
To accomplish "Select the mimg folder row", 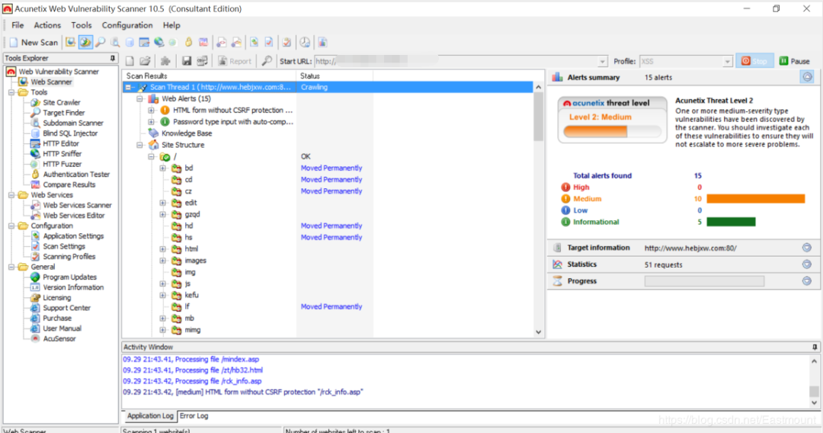I will [x=193, y=330].
